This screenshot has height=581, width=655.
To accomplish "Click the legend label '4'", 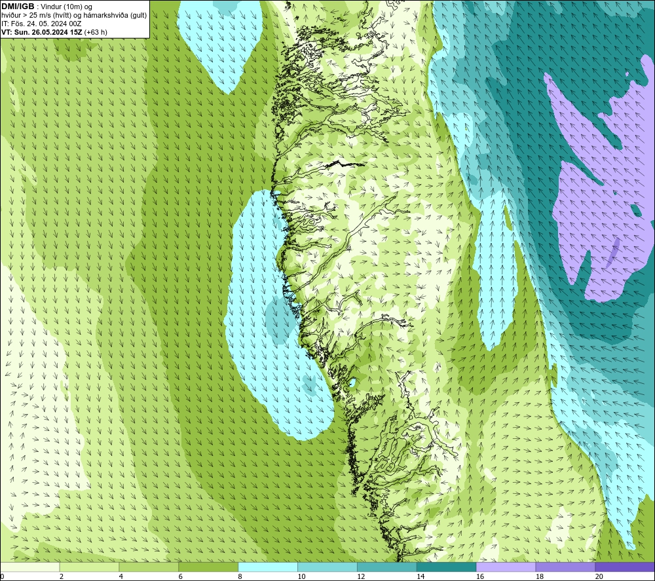I will (121, 576).
